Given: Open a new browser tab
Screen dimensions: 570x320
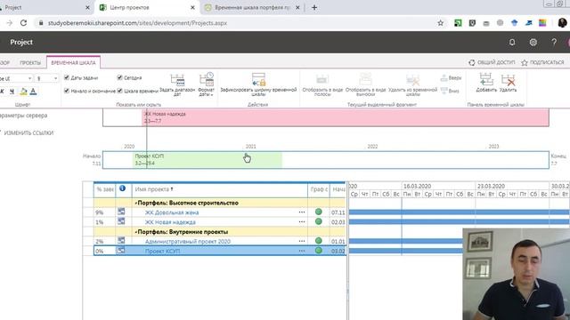Looking at the screenshot, I should tap(314, 8).
